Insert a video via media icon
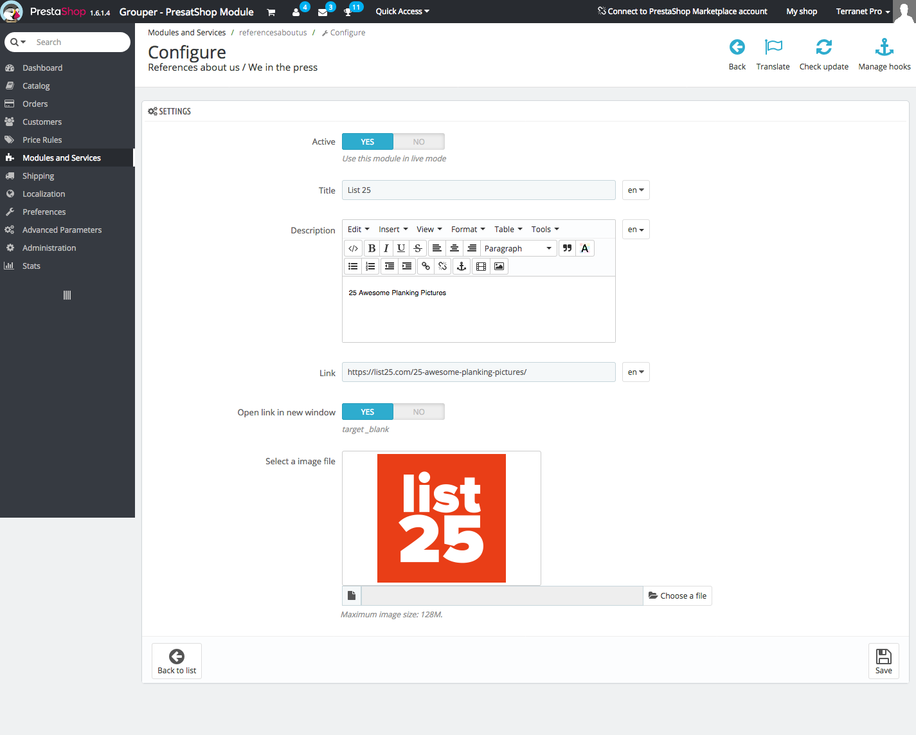The image size is (916, 735). tap(481, 266)
